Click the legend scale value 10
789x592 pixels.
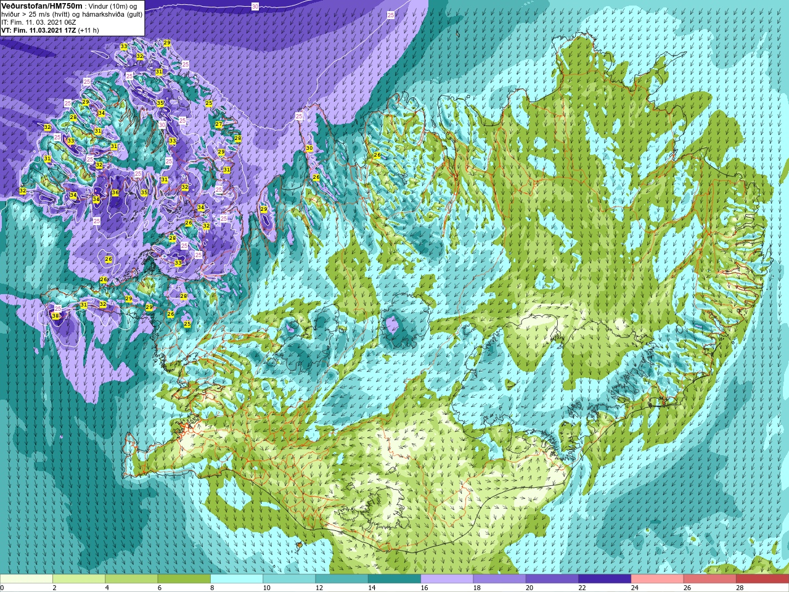[x=266, y=588]
